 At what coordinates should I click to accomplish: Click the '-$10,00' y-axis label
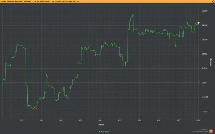[x=205, y=97]
